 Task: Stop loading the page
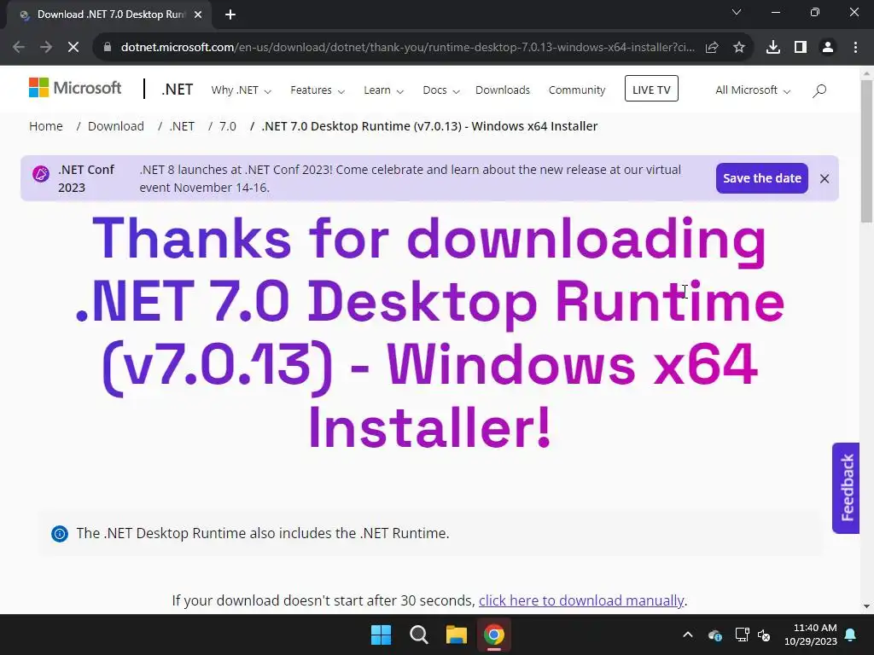click(x=73, y=48)
